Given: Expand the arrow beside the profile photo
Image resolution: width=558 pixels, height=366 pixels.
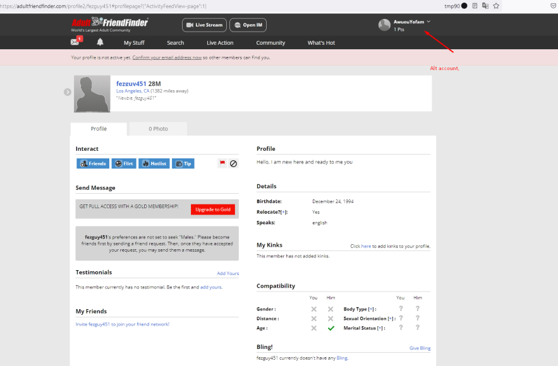Looking at the screenshot, I should click(68, 92).
